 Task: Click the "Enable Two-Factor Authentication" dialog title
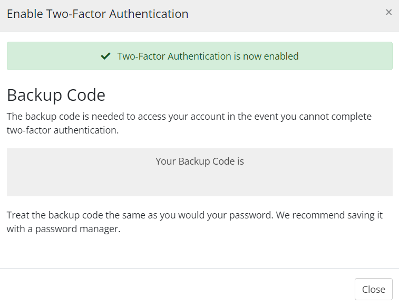click(98, 14)
